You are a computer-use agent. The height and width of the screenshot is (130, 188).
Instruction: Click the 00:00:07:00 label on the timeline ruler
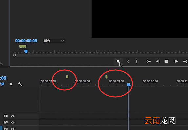click(48, 81)
